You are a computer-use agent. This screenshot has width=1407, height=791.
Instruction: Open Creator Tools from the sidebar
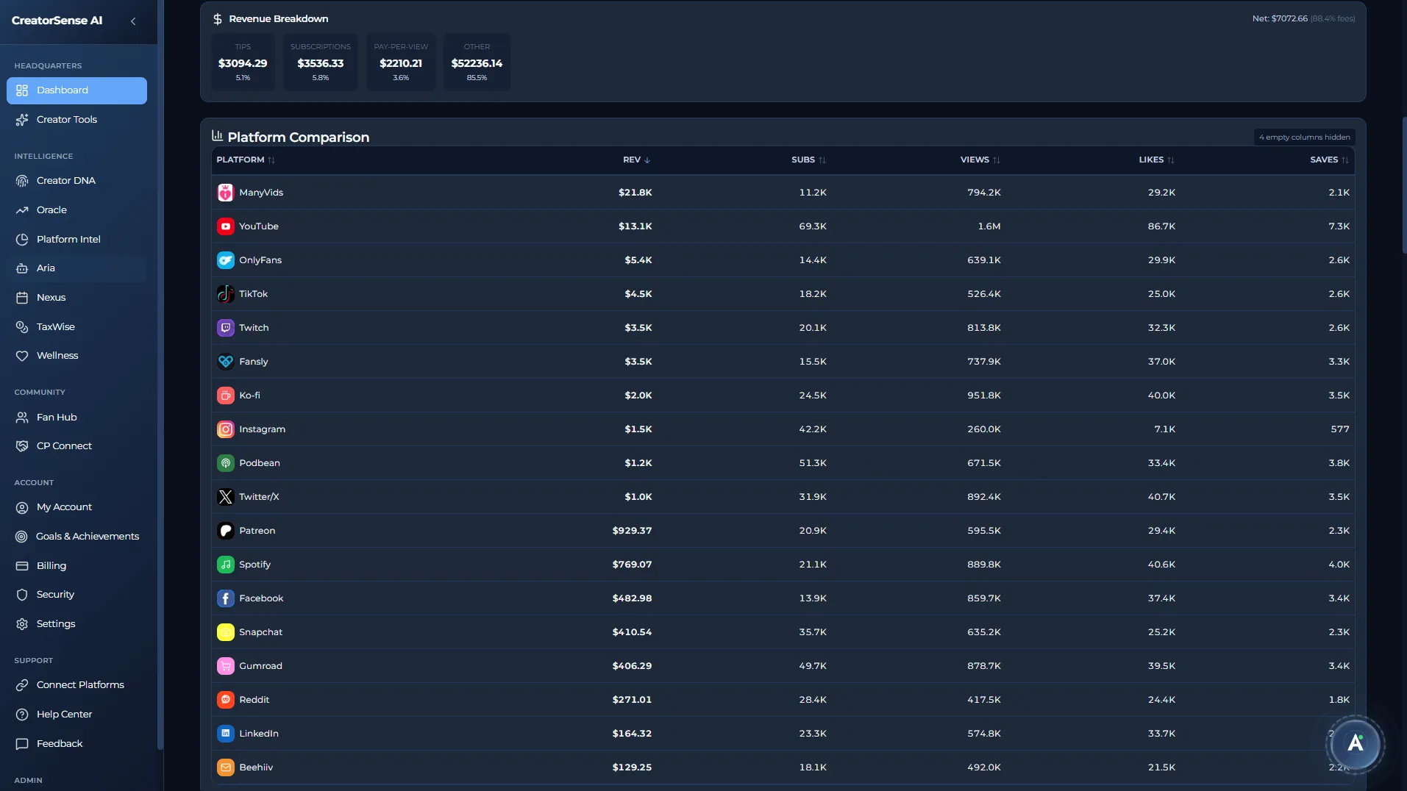point(66,119)
